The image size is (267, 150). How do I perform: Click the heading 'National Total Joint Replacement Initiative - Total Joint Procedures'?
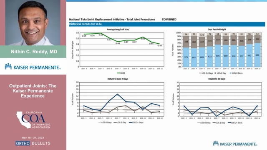(x=112, y=20)
